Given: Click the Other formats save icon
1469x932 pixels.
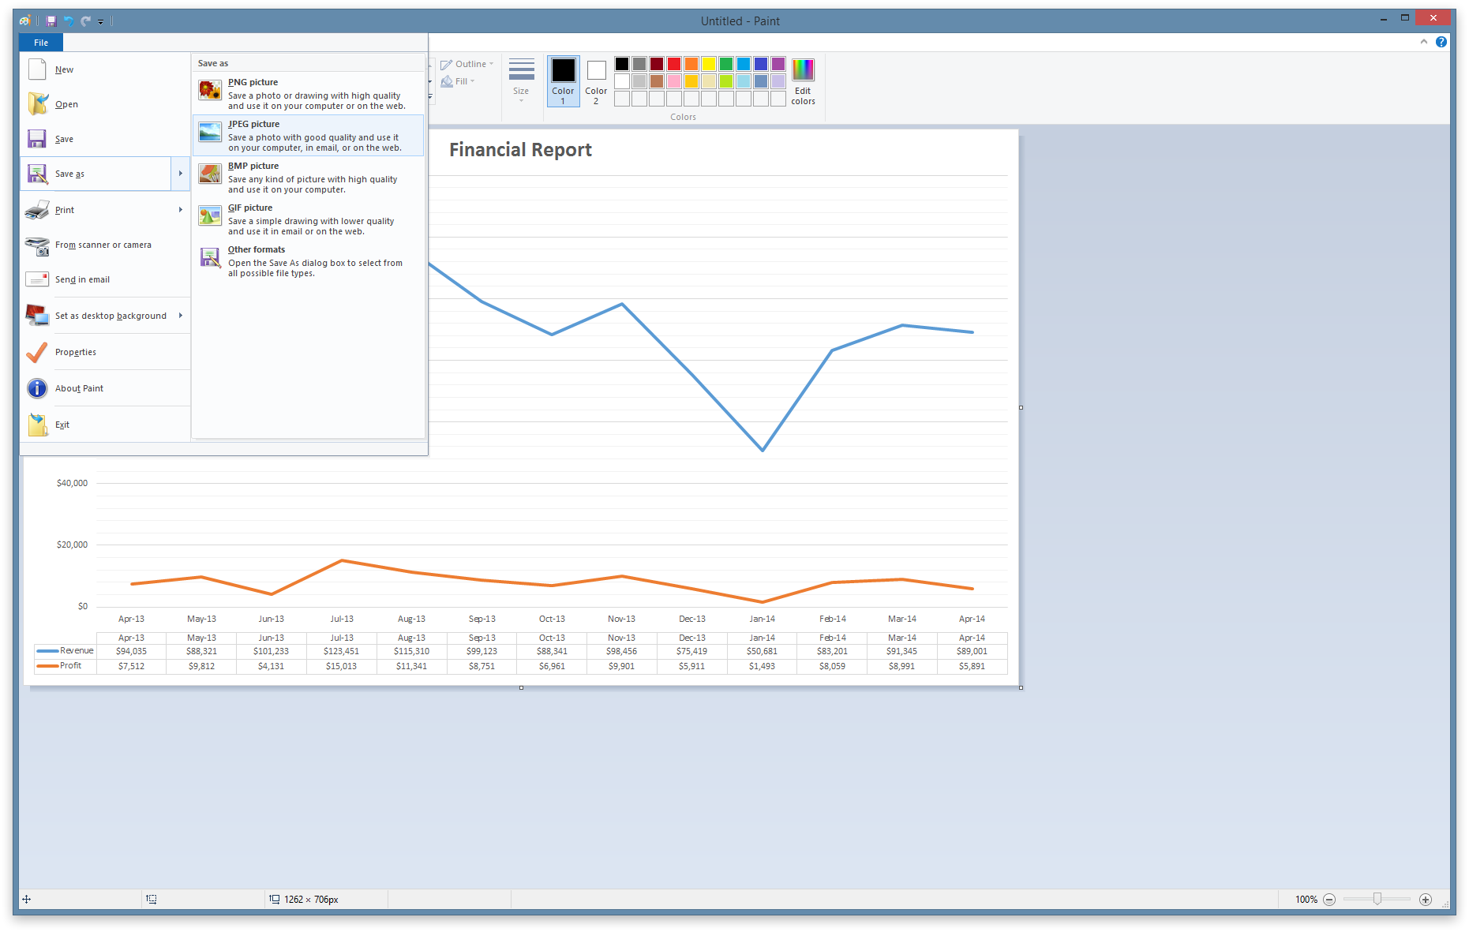Looking at the screenshot, I should (210, 257).
